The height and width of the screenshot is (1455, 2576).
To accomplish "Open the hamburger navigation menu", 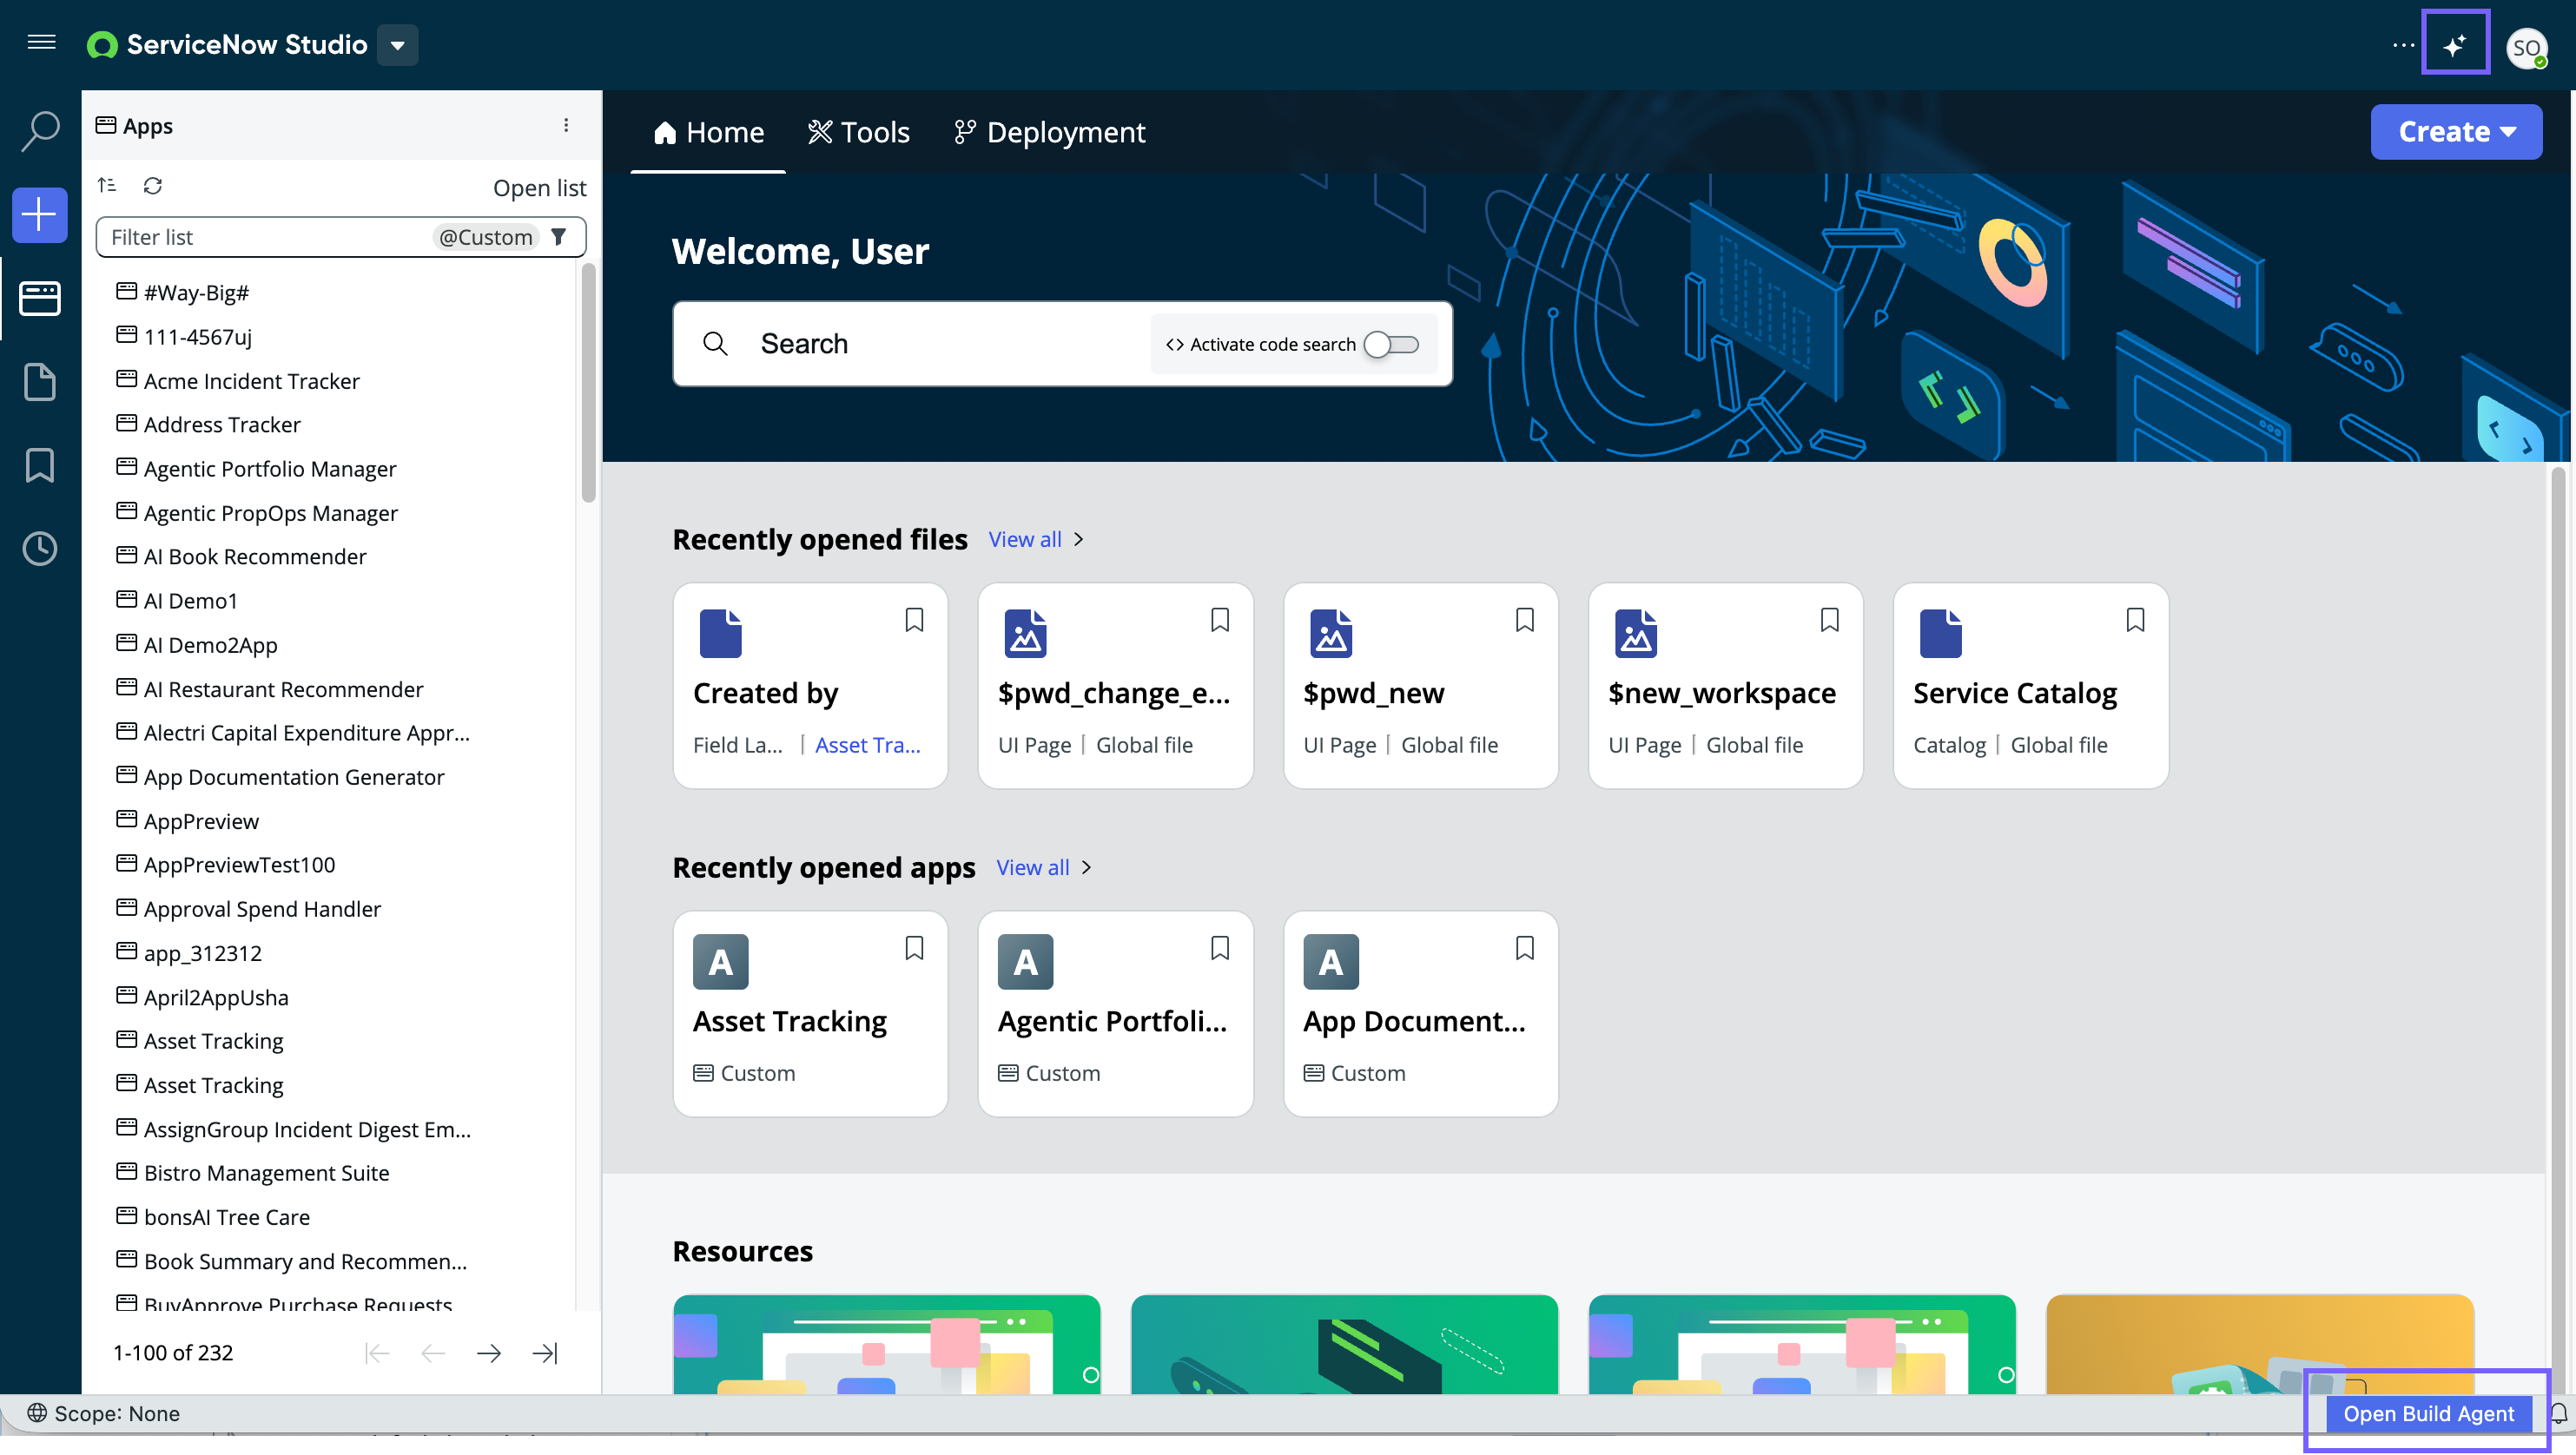I will (41, 42).
